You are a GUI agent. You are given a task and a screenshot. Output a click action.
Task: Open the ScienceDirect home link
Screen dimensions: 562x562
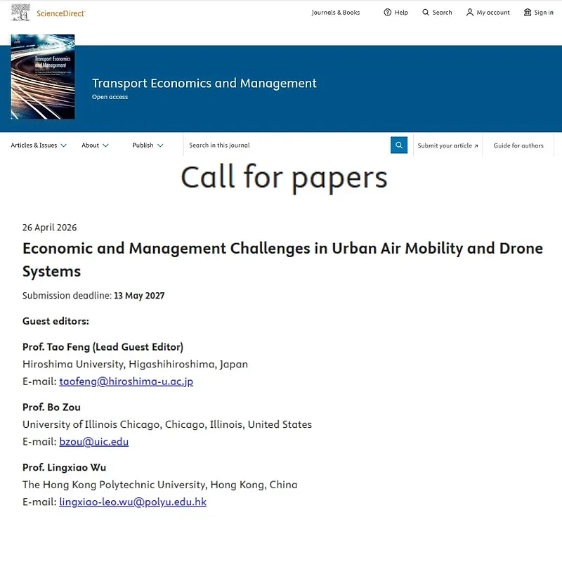(x=60, y=13)
